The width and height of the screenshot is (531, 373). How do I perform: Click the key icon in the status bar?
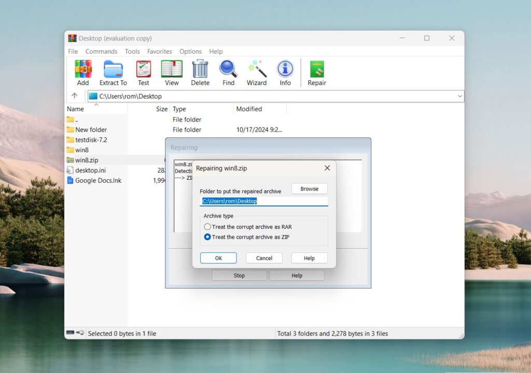81,333
